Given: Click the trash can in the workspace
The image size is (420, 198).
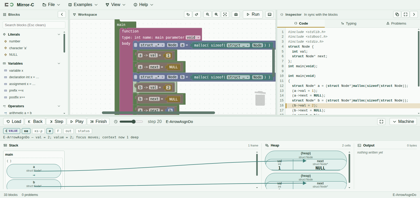Looking at the screenshot, I should [x=260, y=98].
